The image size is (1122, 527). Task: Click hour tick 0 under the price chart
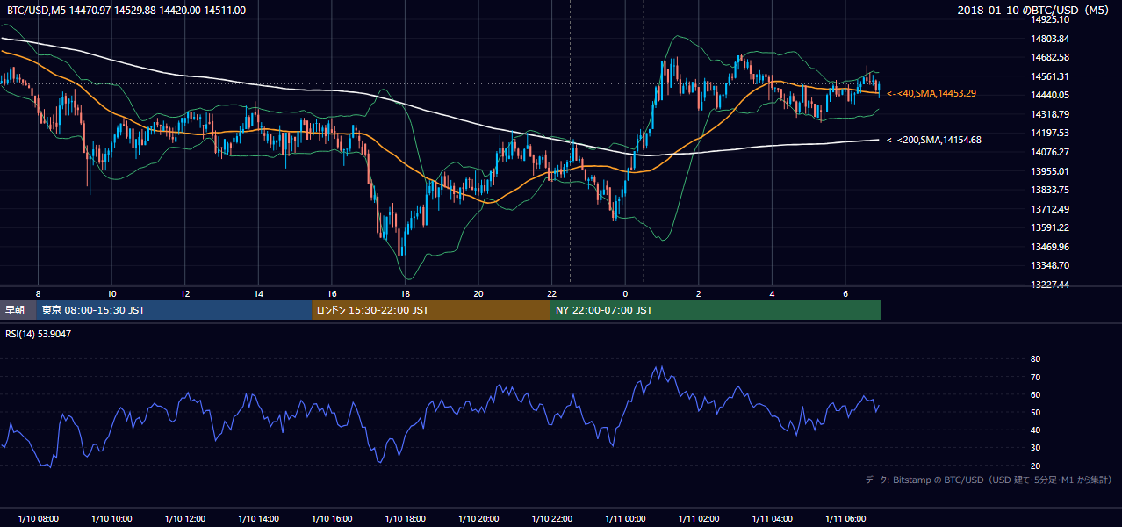click(625, 292)
